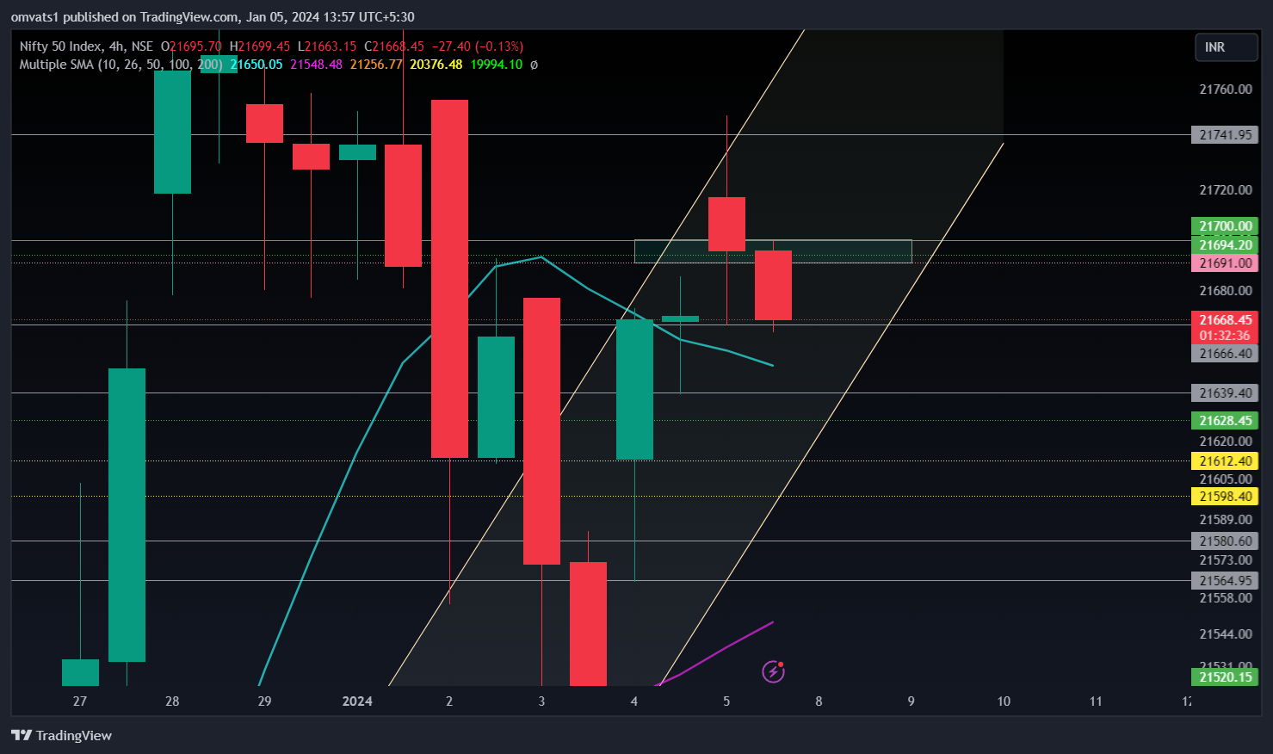Open the INR currency selector
Viewport: 1273px width, 754px height.
click(1226, 47)
